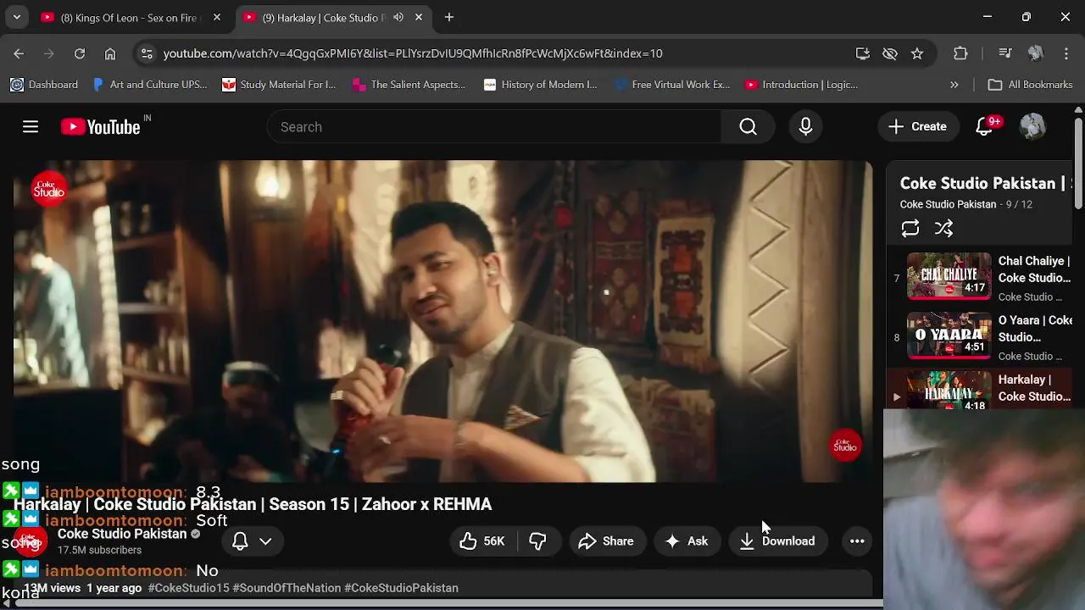1085x610 pixels.
Task: Open the All Bookmarks folder
Action: [1031, 85]
